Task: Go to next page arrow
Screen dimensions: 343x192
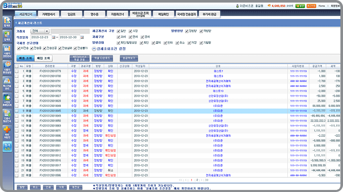Action: point(202,180)
